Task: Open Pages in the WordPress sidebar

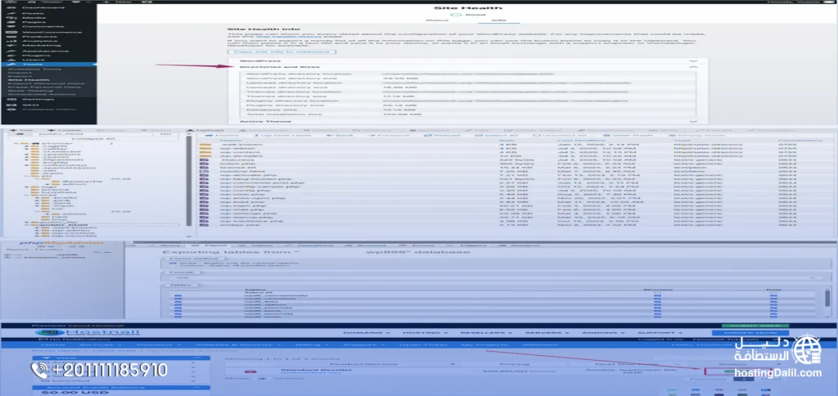Action: tap(33, 21)
